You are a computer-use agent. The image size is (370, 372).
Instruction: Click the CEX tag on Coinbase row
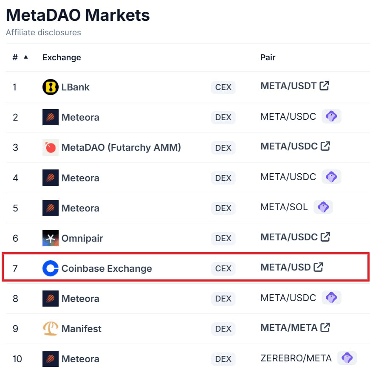(x=223, y=268)
